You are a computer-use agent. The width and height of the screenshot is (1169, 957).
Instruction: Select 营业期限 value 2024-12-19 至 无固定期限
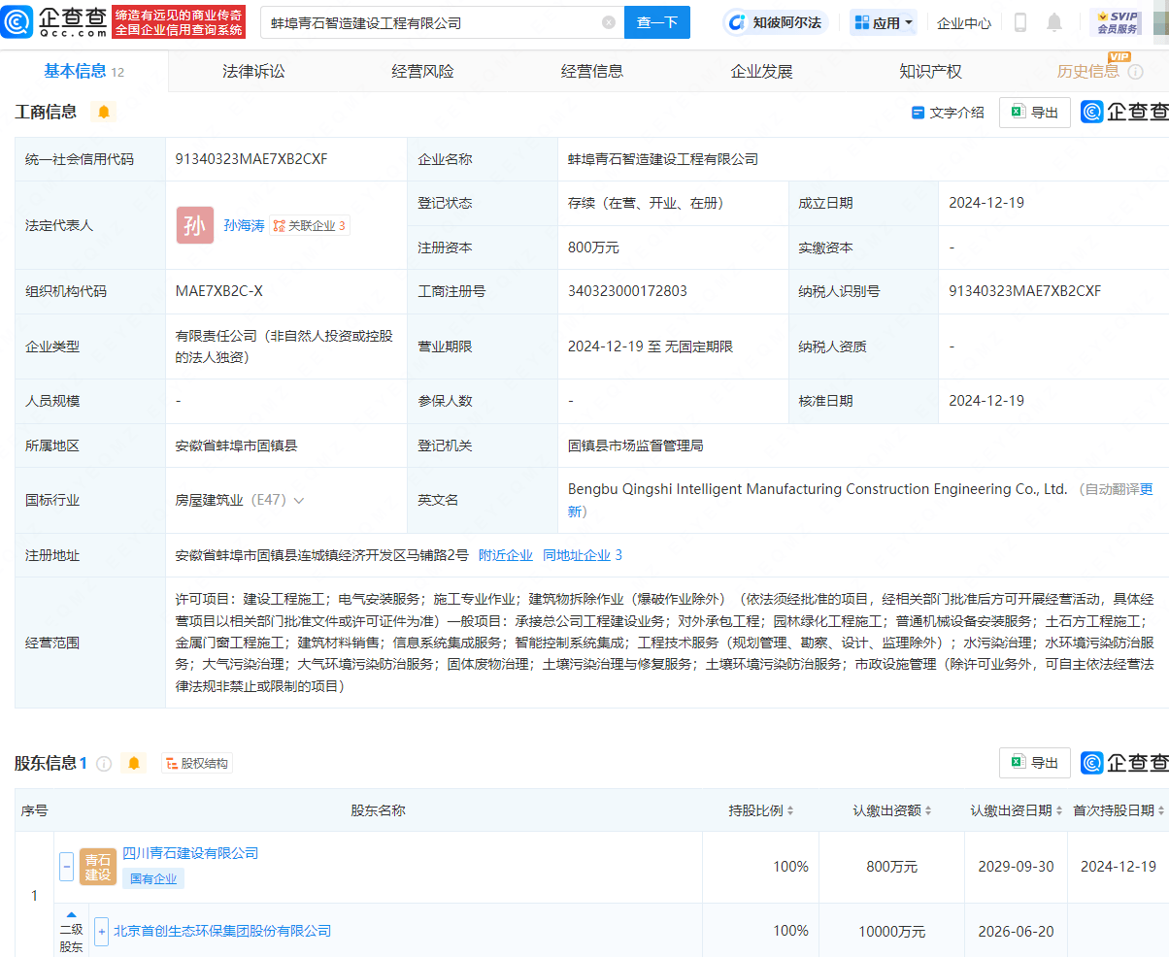click(651, 346)
